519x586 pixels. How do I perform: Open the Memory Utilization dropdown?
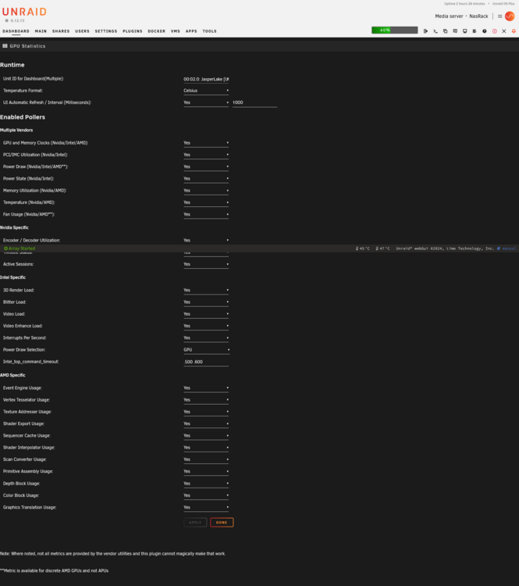pyautogui.click(x=206, y=191)
